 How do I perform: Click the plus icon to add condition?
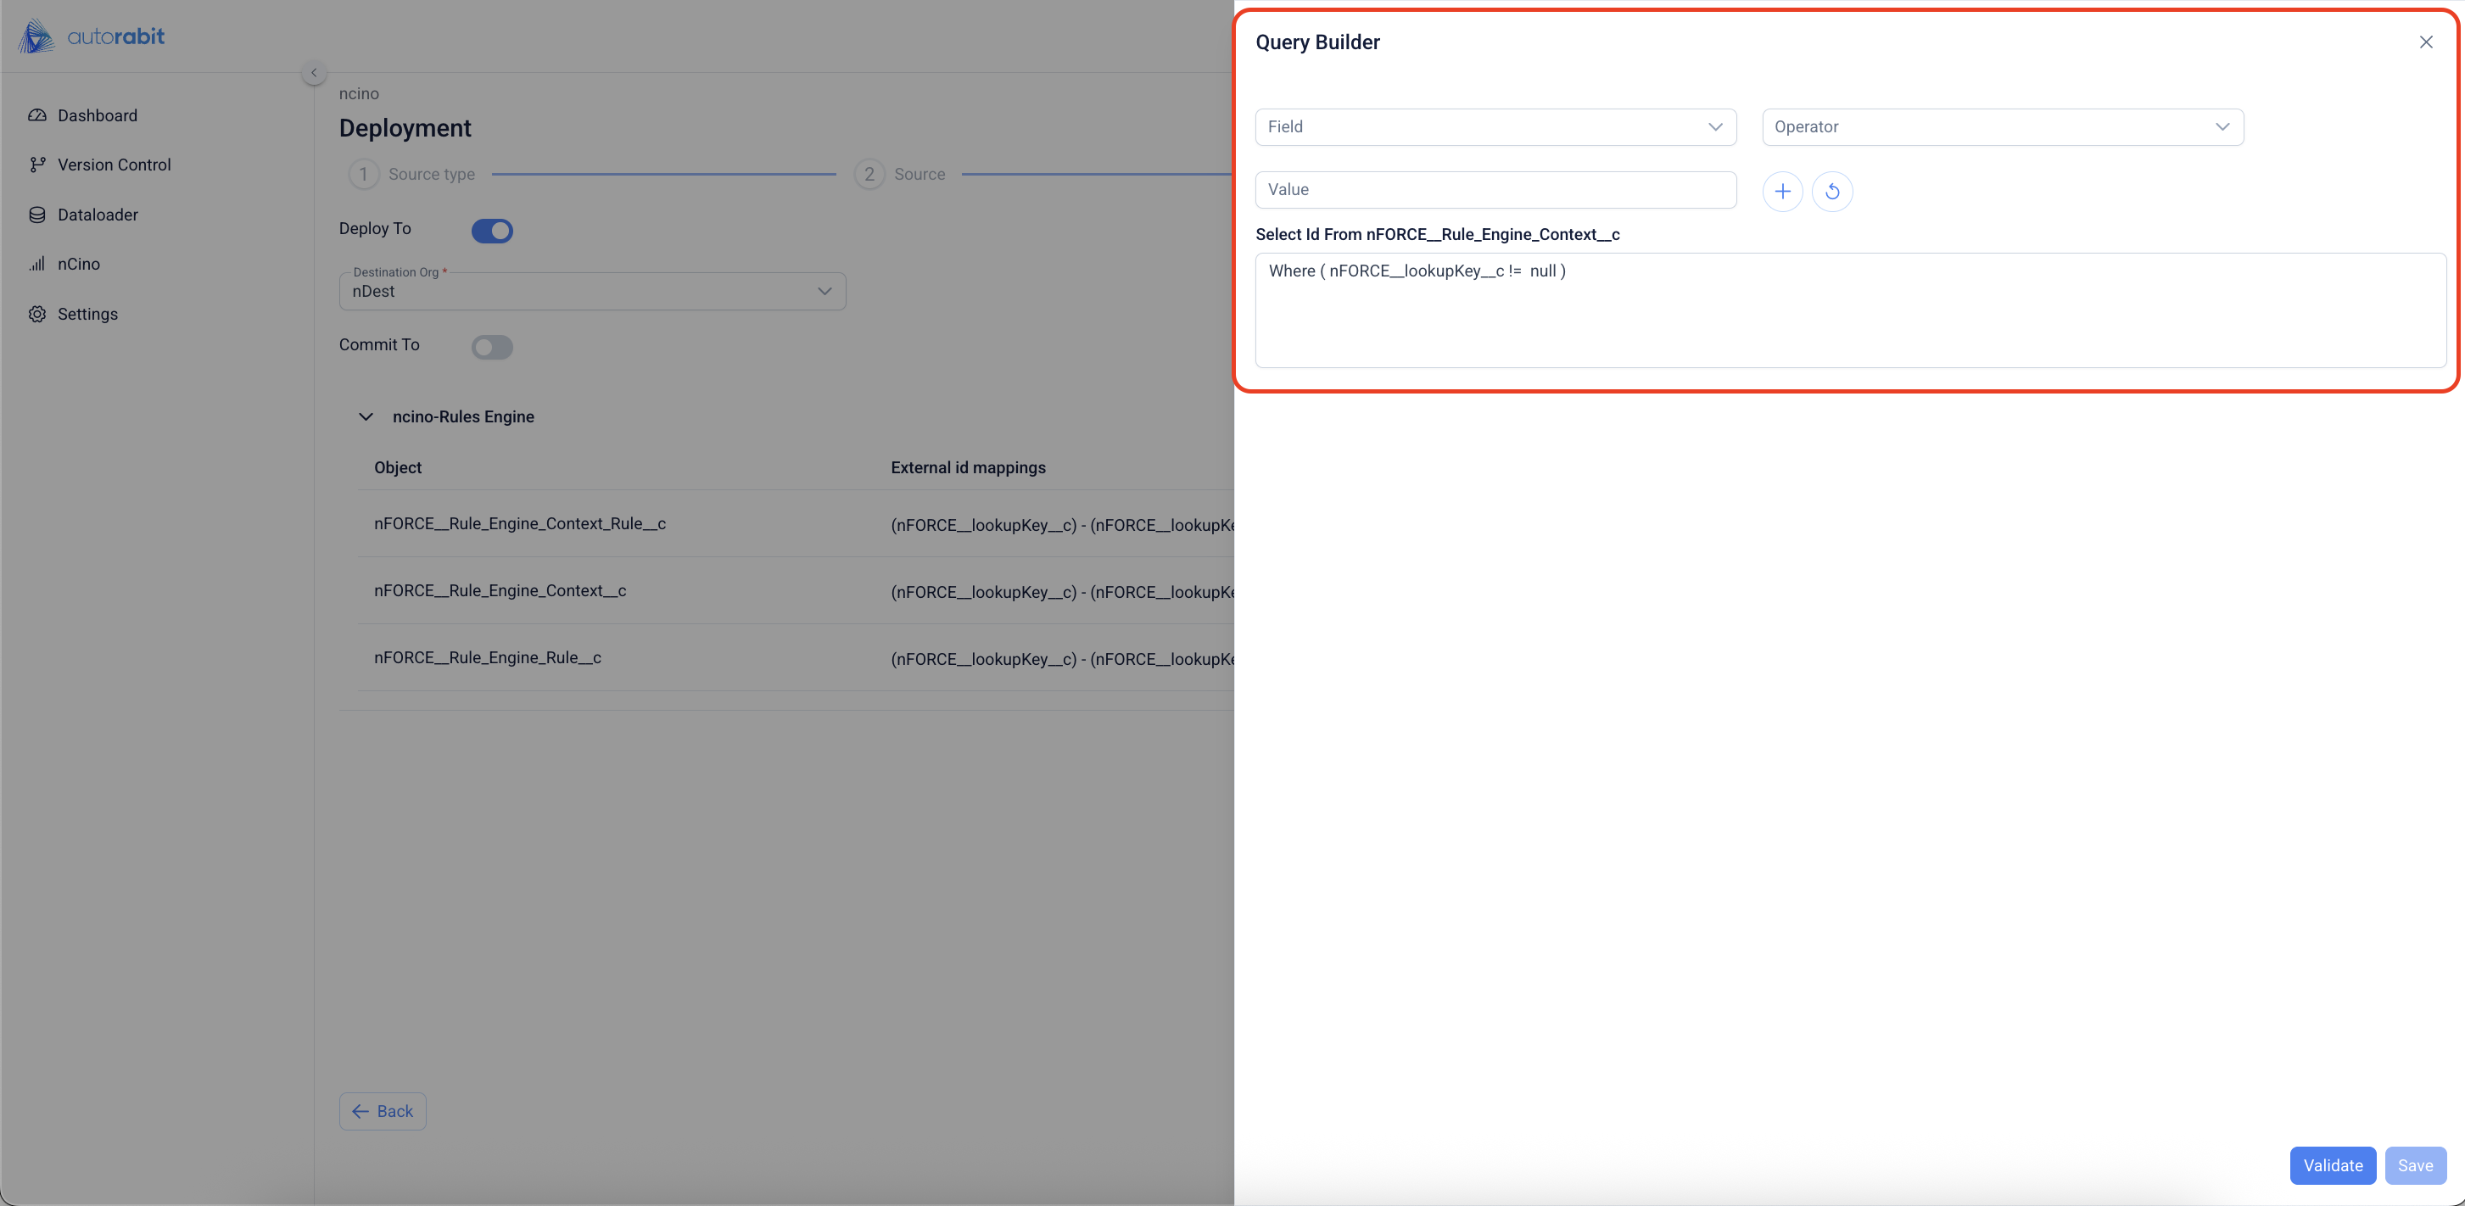(1782, 192)
